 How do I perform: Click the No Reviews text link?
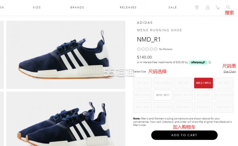pyautogui.click(x=166, y=49)
